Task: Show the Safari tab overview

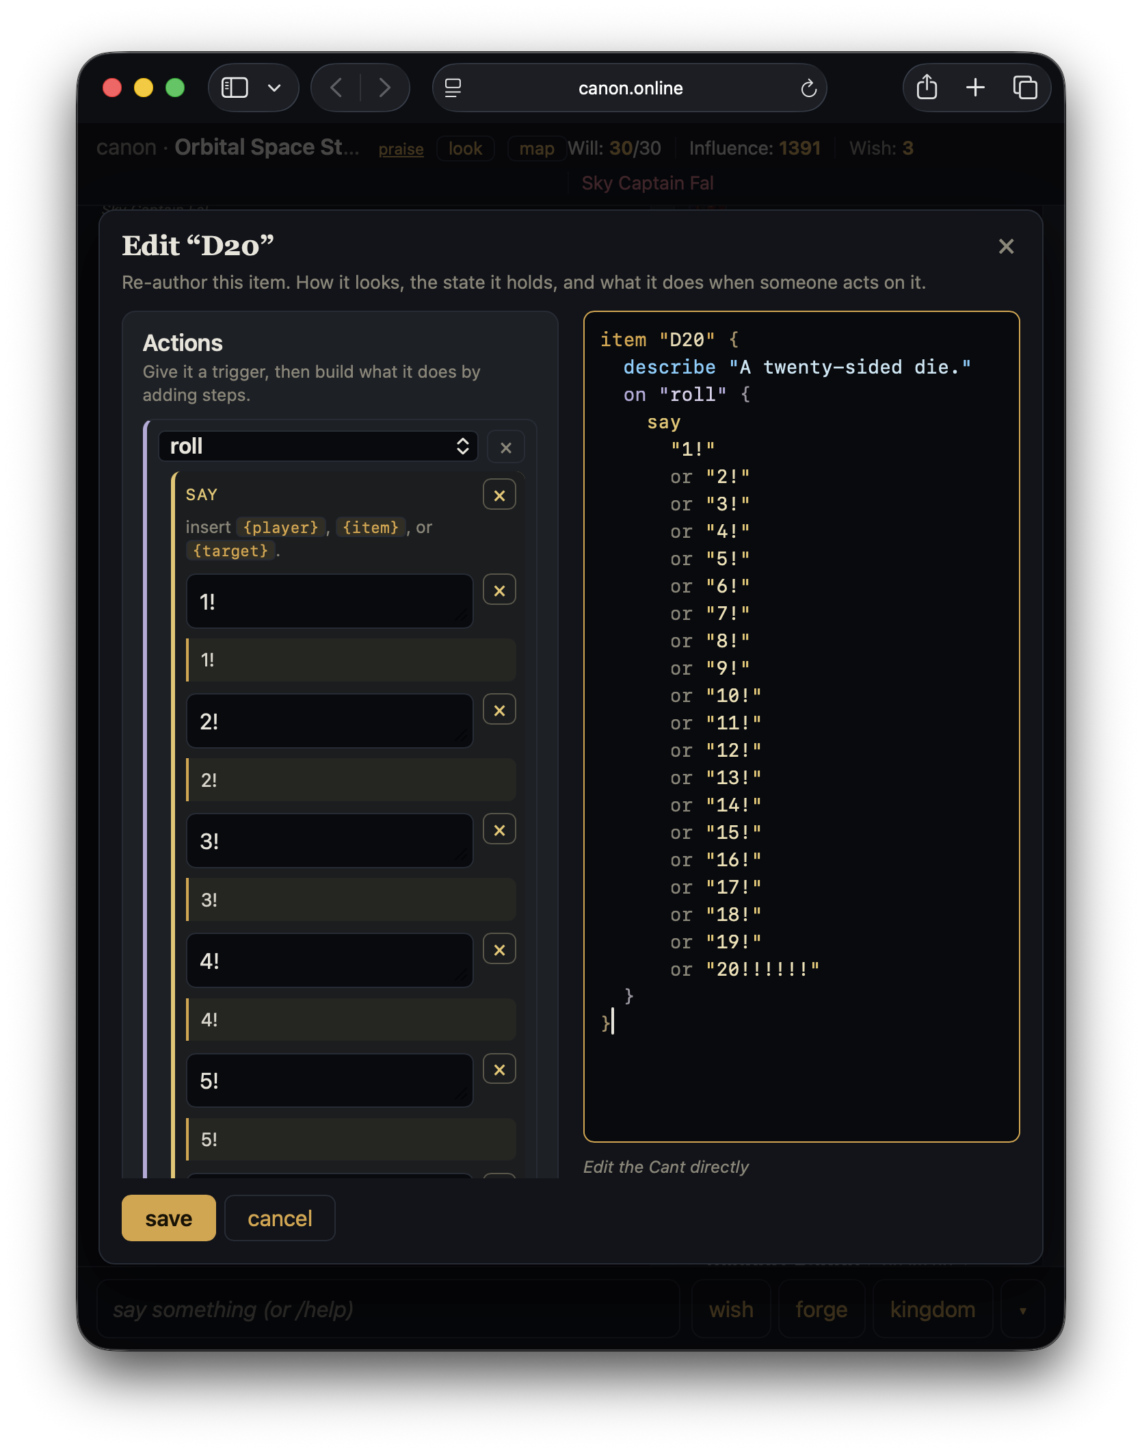Action: pos(1024,88)
